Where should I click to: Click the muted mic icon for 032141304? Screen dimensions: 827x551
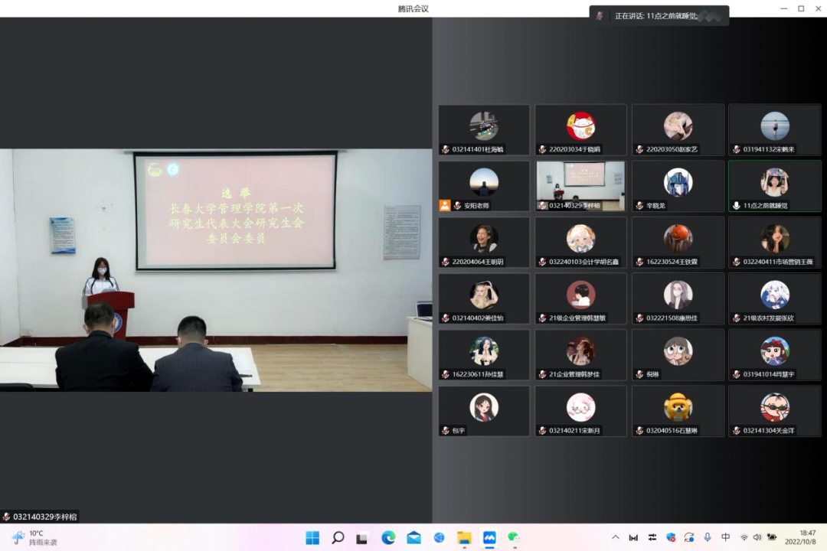click(x=737, y=431)
